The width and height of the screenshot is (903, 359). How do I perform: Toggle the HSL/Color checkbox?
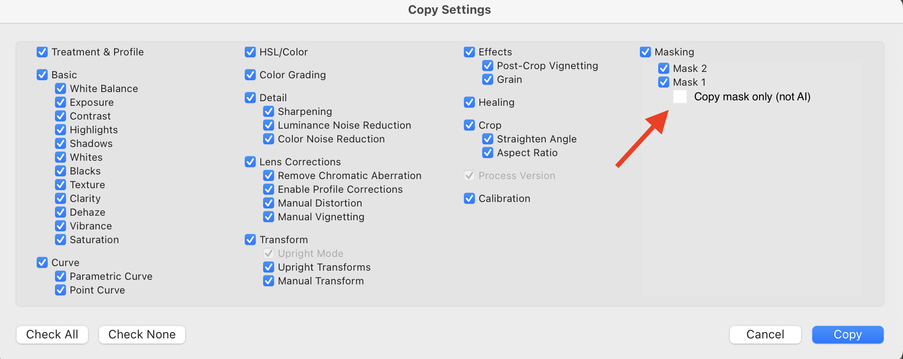pyautogui.click(x=250, y=52)
